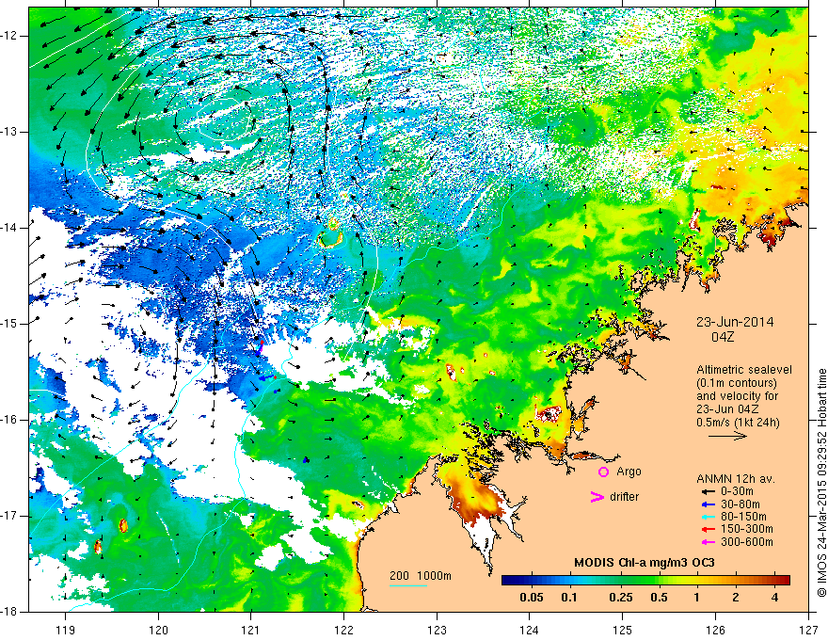Select the cyan 80-150m arrow legend symbol
828x640 pixels.
coord(707,517)
